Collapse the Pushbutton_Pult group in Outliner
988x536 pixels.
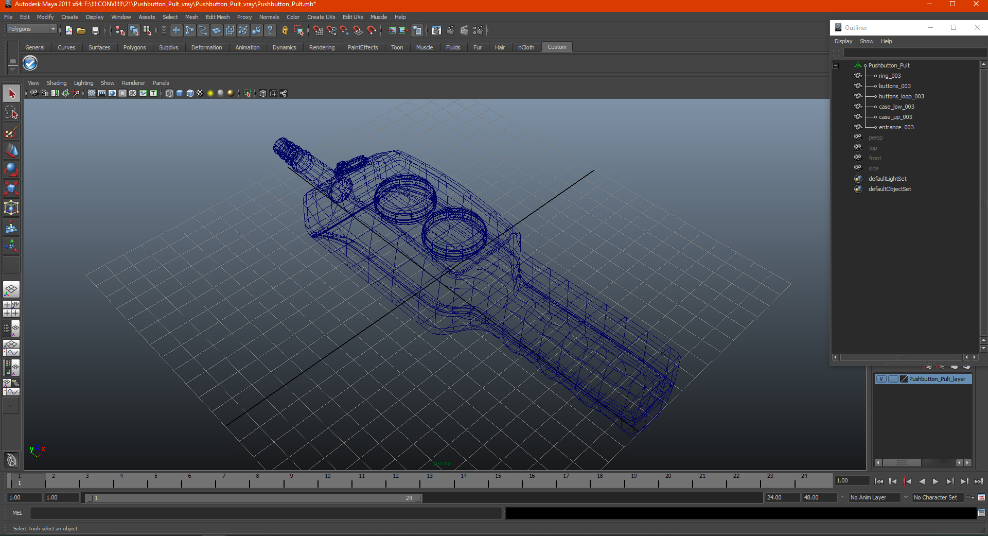point(836,65)
